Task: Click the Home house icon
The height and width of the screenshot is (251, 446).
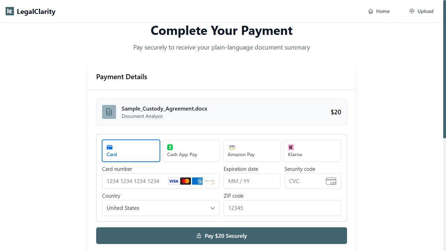Action: point(371,12)
